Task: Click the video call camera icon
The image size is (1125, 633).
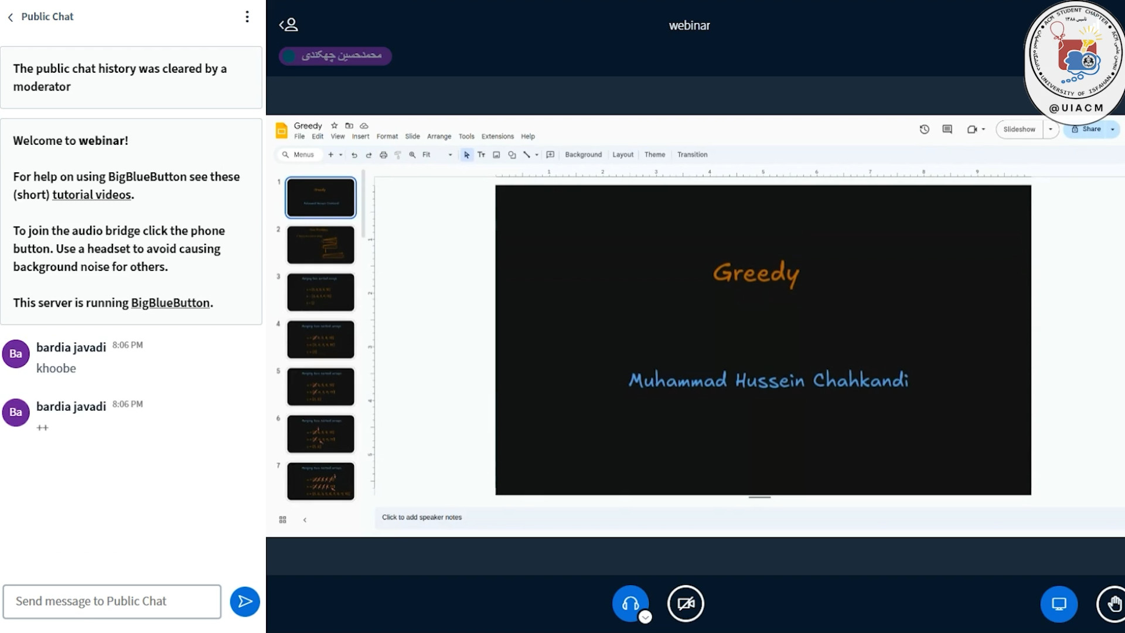Action: click(972, 130)
